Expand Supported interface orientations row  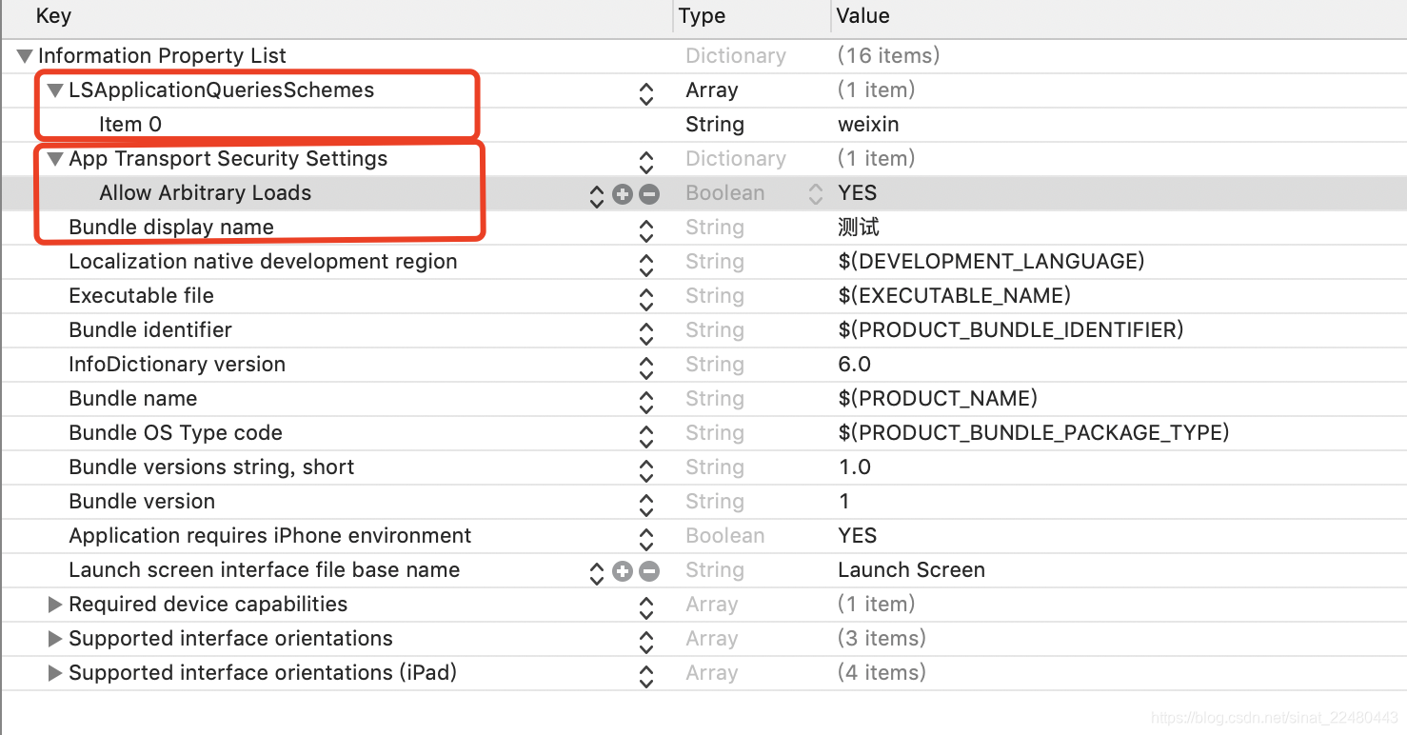pos(55,639)
